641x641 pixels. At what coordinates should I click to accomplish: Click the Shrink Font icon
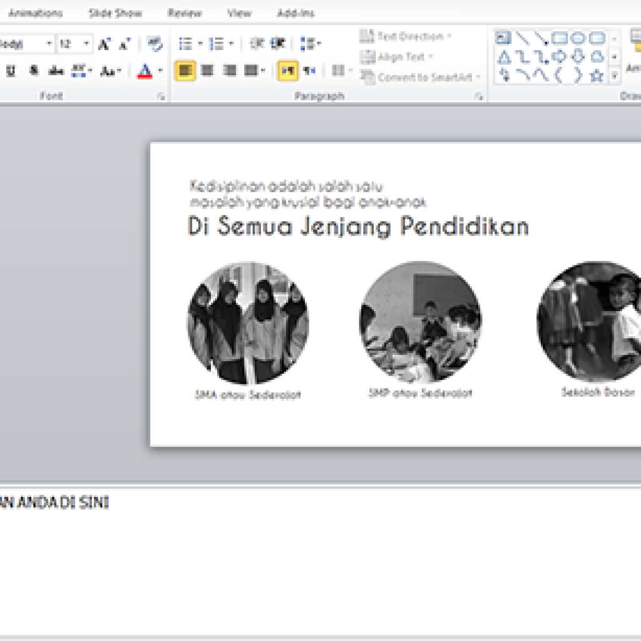tap(125, 43)
